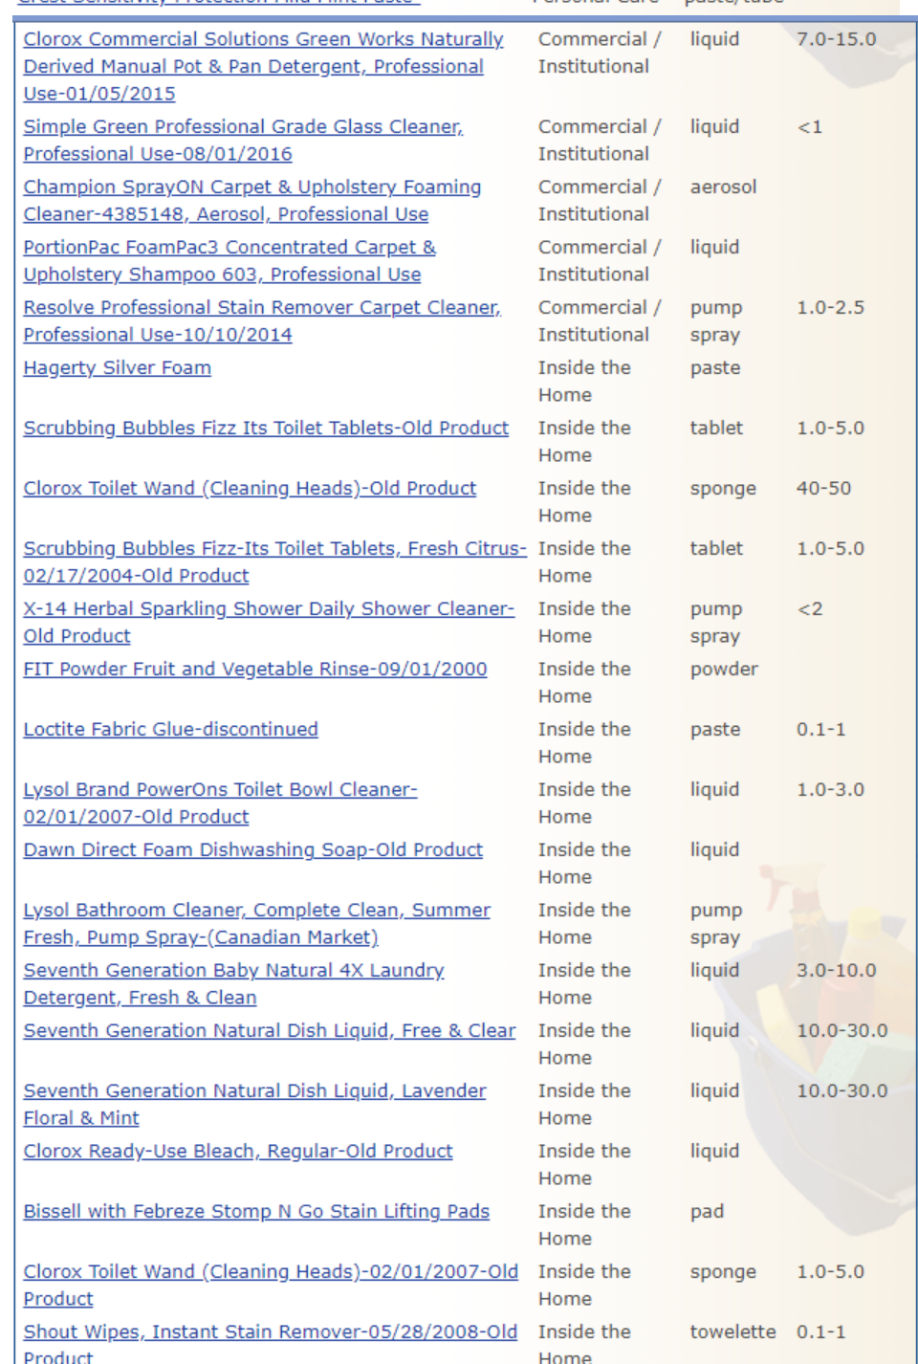
Task: Select Resolve Professional Stain Remover Carpet Cleaner
Action: [262, 308]
